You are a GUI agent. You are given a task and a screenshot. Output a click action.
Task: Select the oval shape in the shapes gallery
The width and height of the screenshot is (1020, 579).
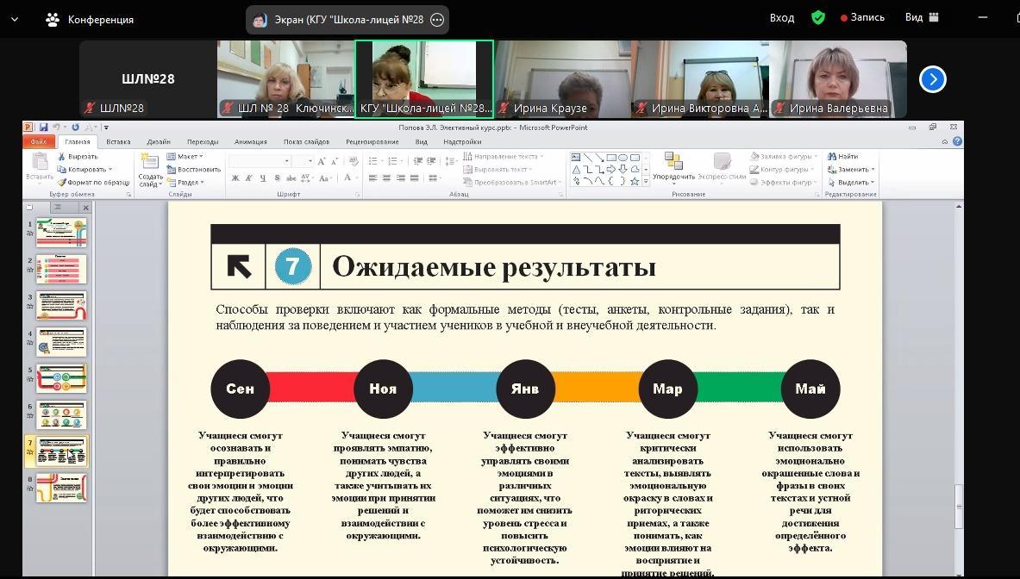coord(622,156)
